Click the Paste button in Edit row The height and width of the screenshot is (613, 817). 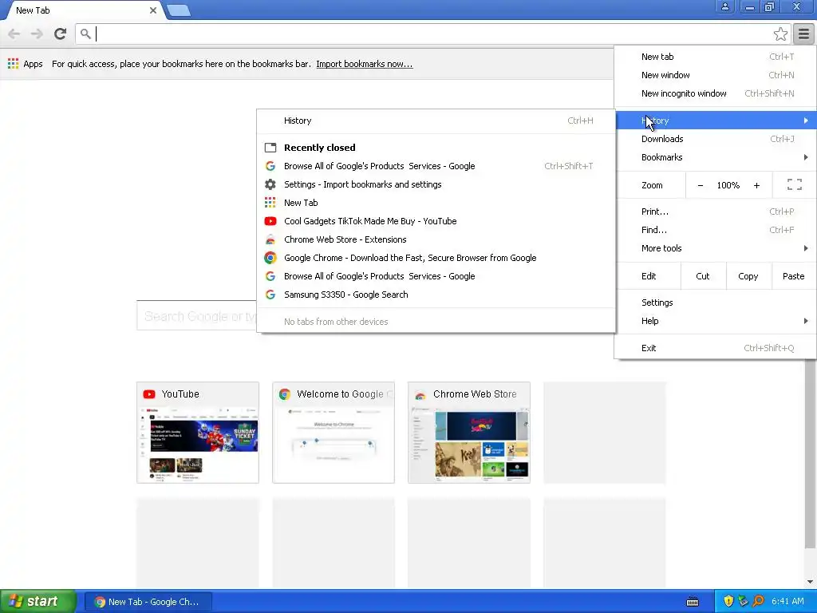coord(794,276)
